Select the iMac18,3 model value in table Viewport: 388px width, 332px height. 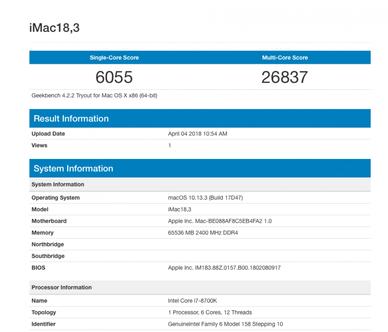(180, 209)
